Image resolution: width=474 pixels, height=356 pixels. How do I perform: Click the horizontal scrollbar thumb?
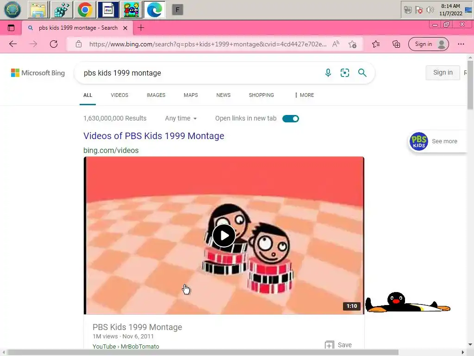(x=202, y=352)
